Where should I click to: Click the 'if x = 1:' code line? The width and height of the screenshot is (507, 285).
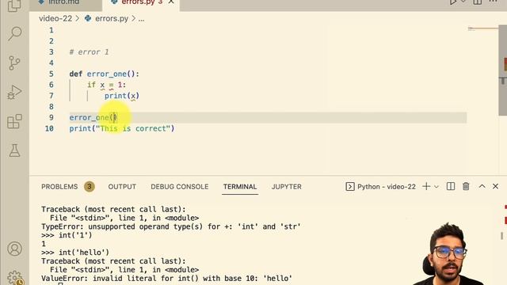[106, 85]
